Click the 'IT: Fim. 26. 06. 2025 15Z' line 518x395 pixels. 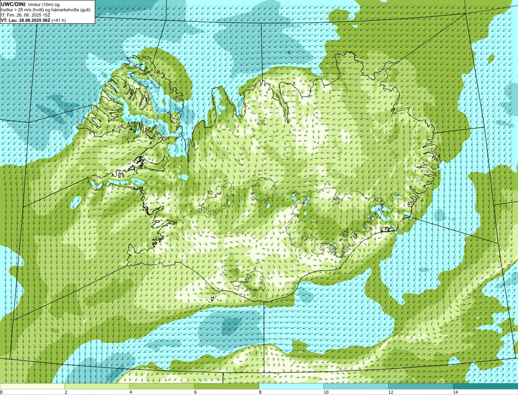(26, 15)
